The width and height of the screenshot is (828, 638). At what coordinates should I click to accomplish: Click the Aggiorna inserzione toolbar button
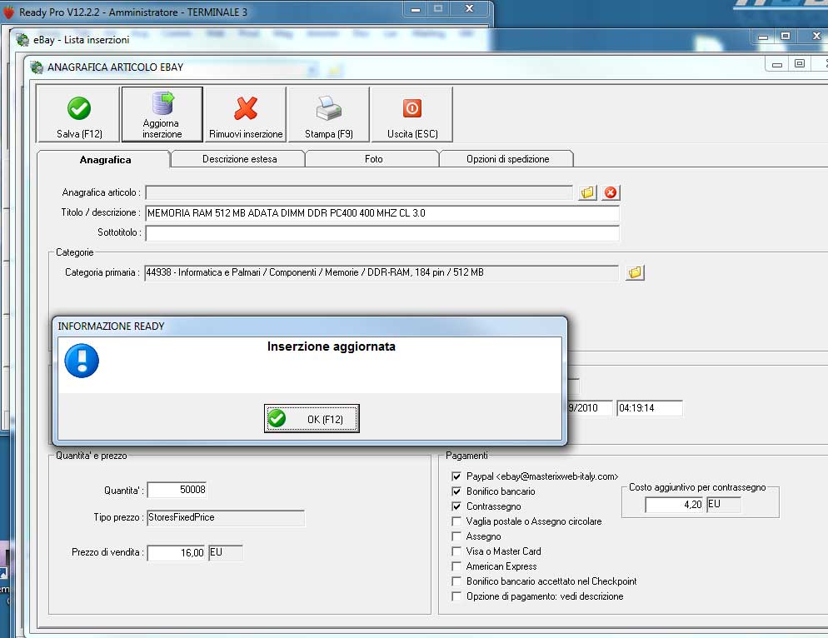[x=162, y=115]
